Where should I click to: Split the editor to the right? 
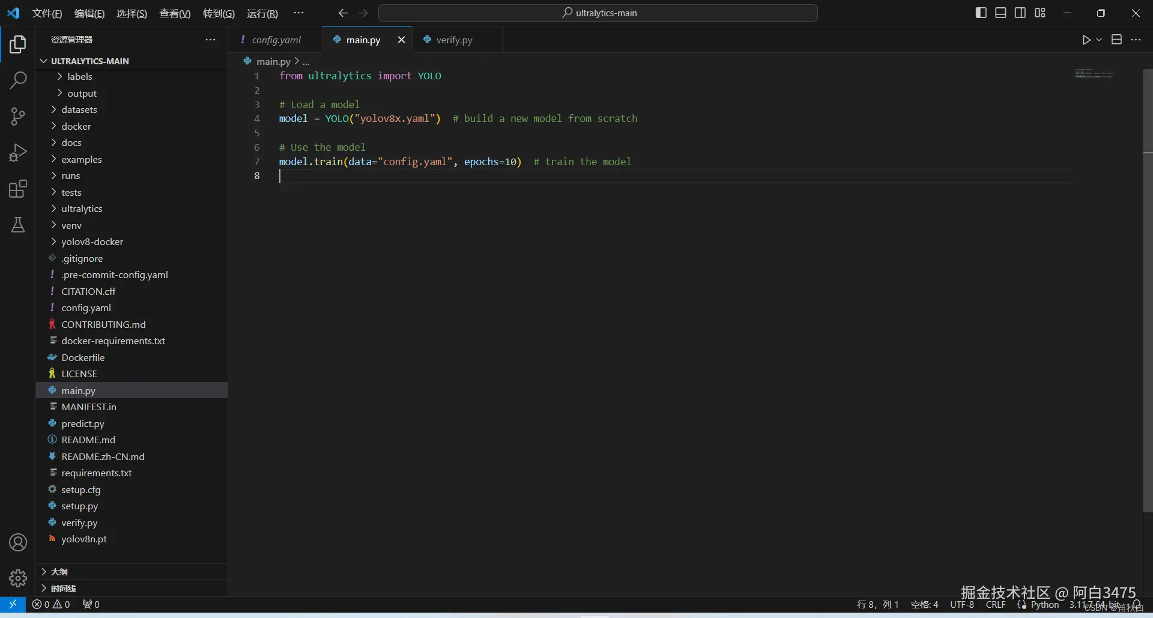click(x=1116, y=40)
